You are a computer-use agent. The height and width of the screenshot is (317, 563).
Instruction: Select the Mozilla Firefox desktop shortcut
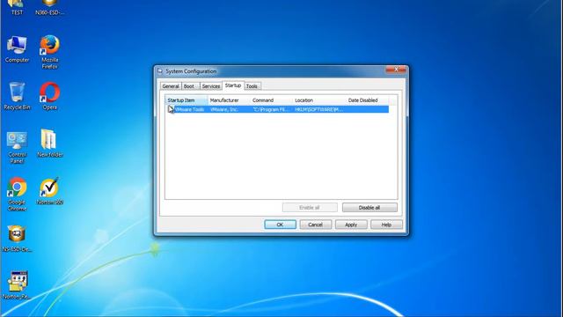[49, 52]
